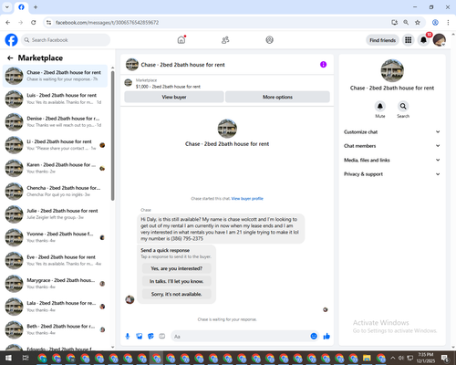
Task: Open the Beth conversation
Action: pyautogui.click(x=55, y=329)
